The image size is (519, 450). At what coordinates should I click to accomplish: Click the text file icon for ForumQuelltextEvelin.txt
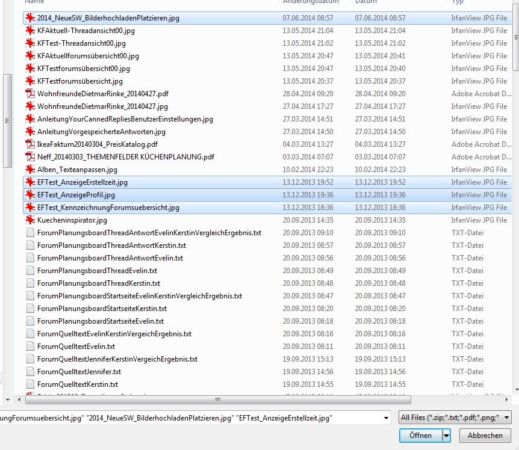[30, 347]
